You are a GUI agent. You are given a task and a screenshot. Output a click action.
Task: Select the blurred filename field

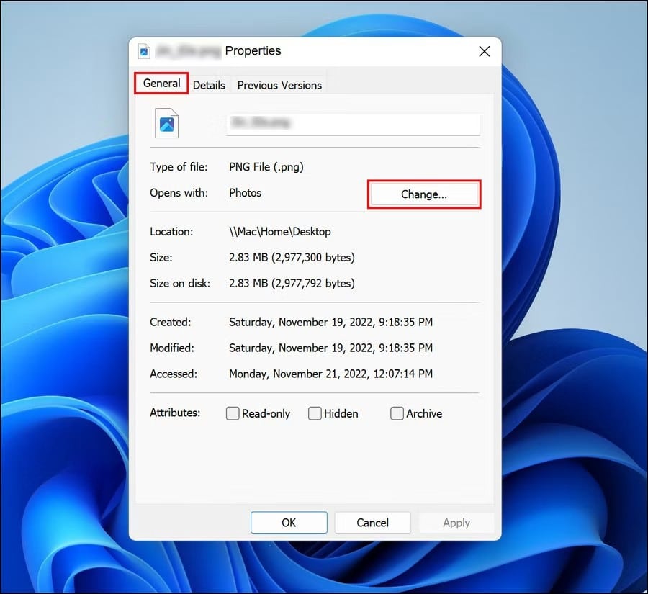[353, 123]
